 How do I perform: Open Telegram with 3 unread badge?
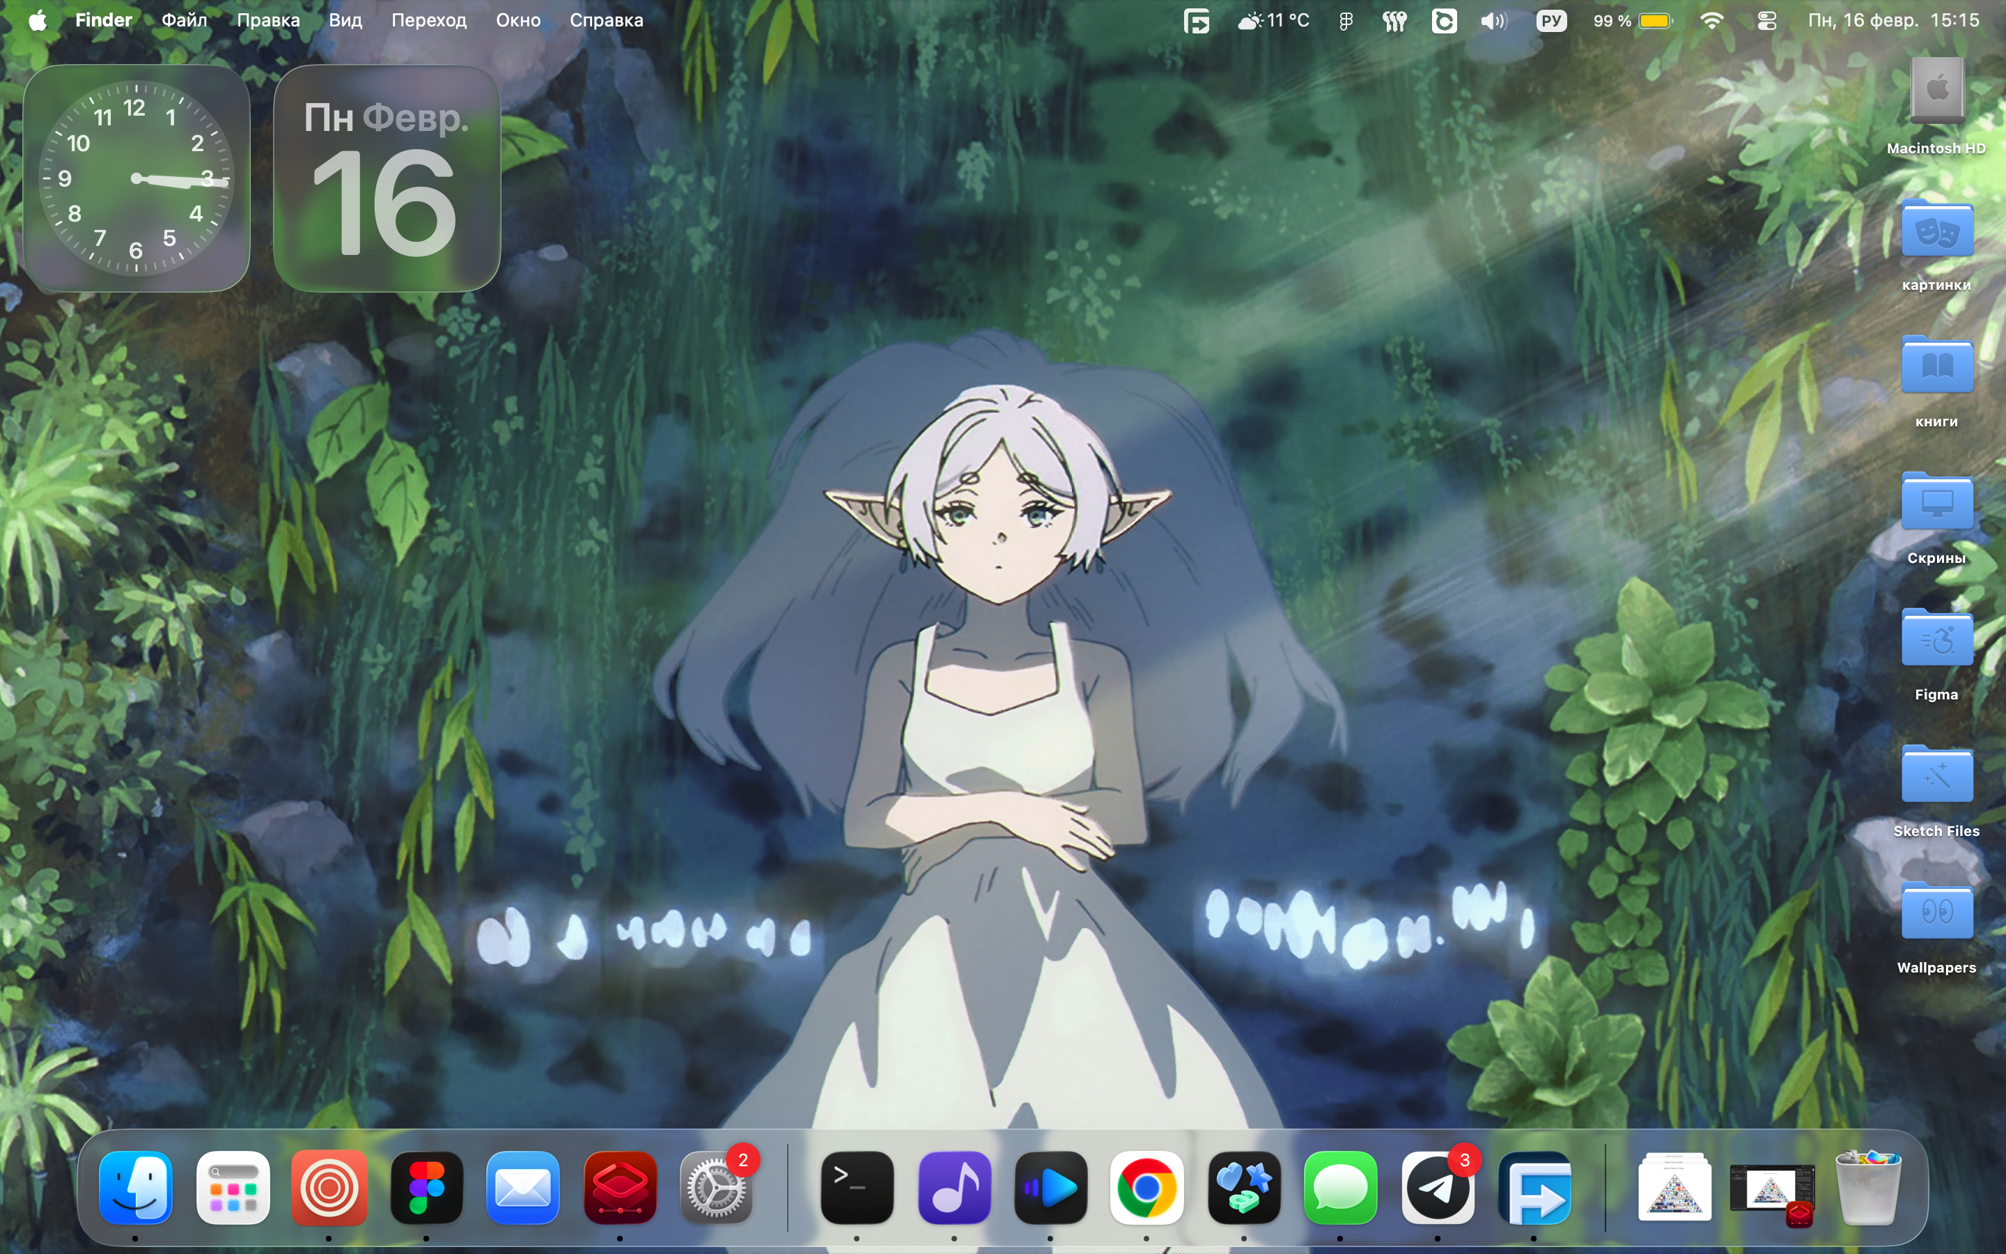[1438, 1188]
